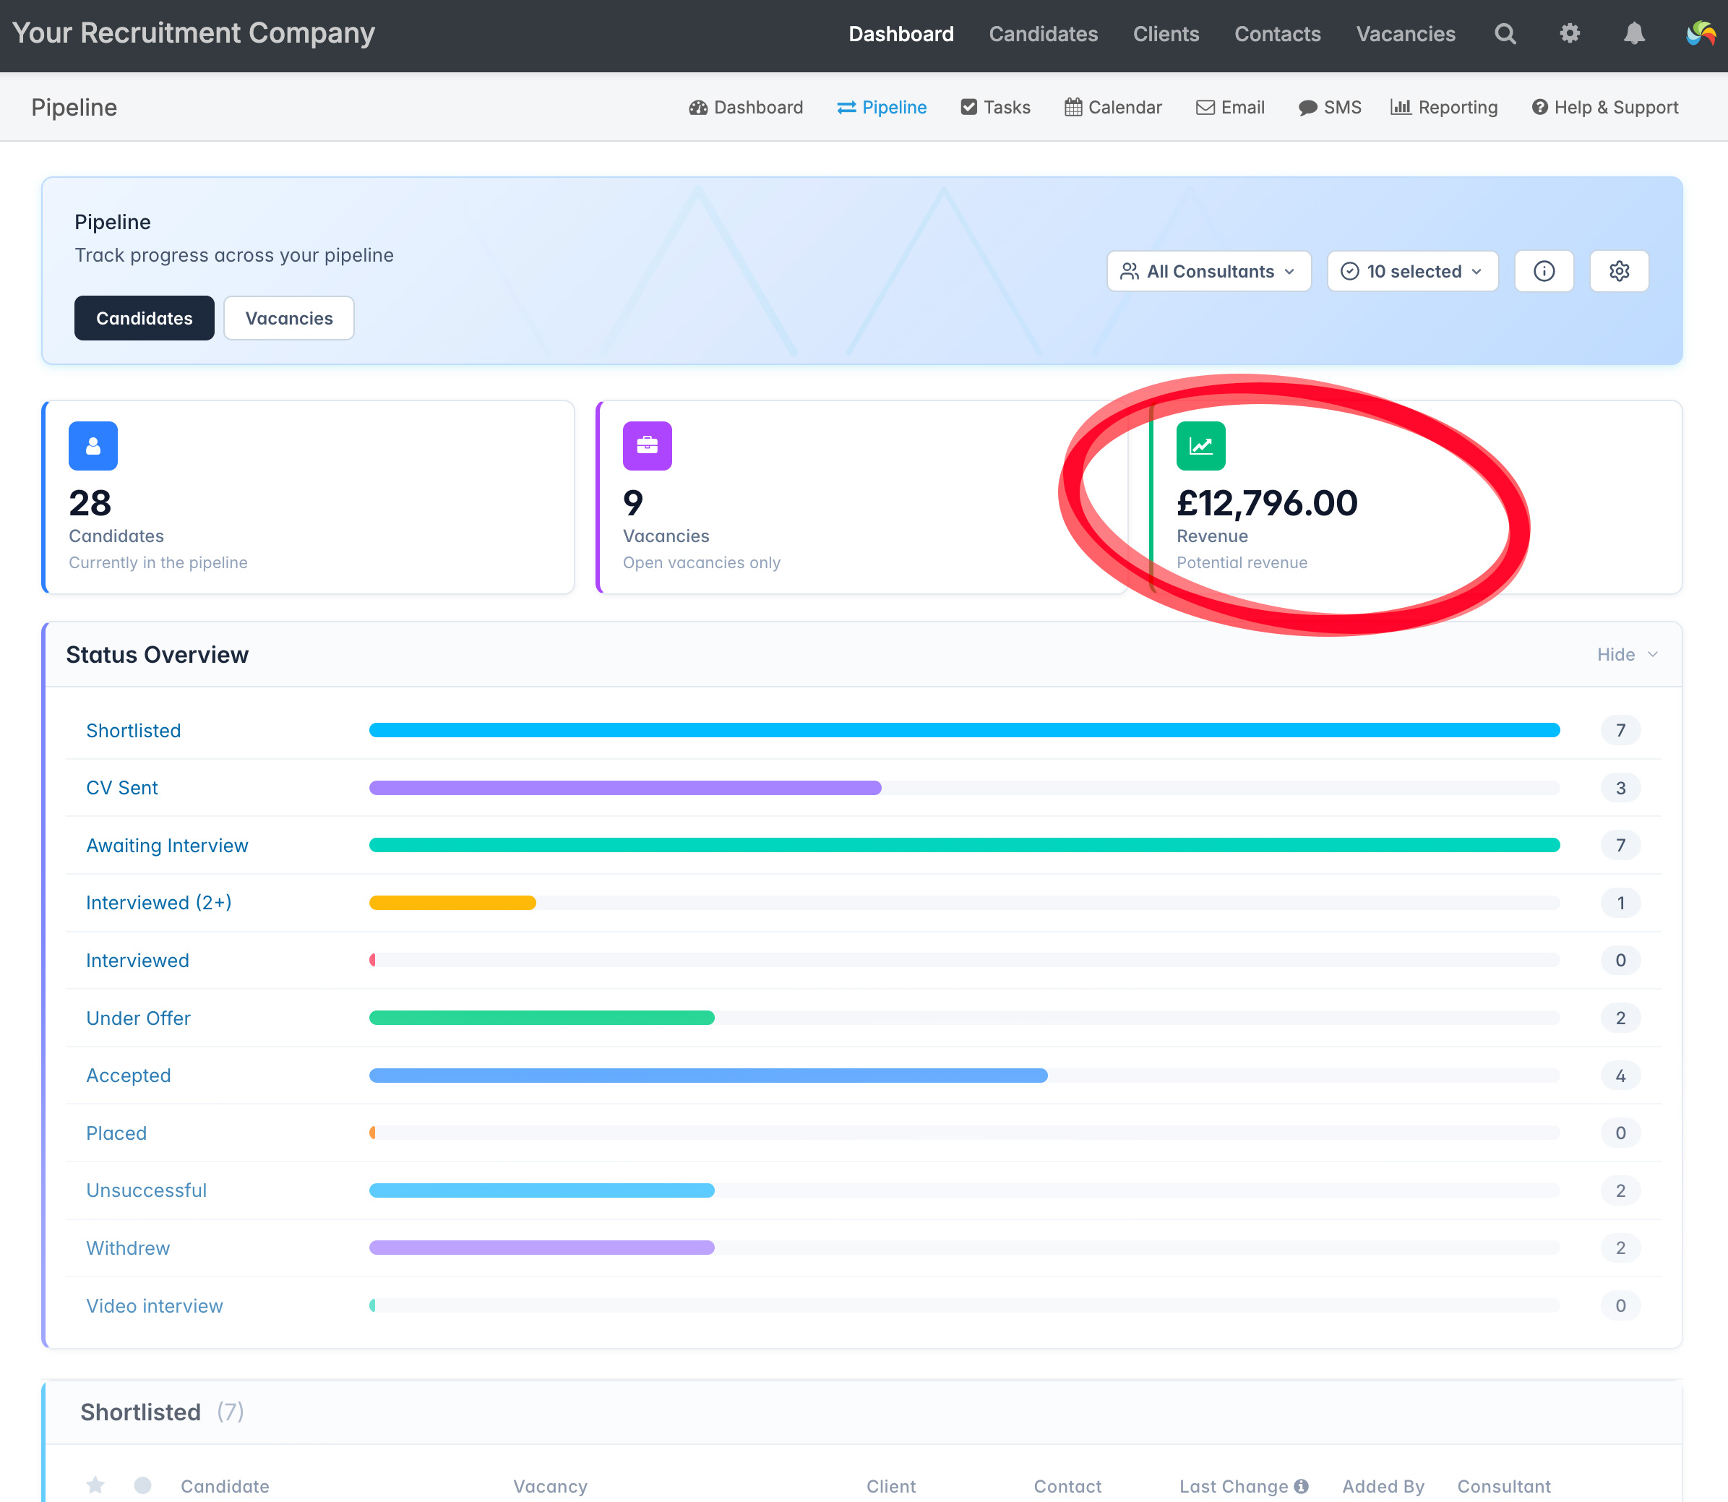1728x1502 pixels.
Task: Click the blue candidates person icon
Action: coord(93,446)
